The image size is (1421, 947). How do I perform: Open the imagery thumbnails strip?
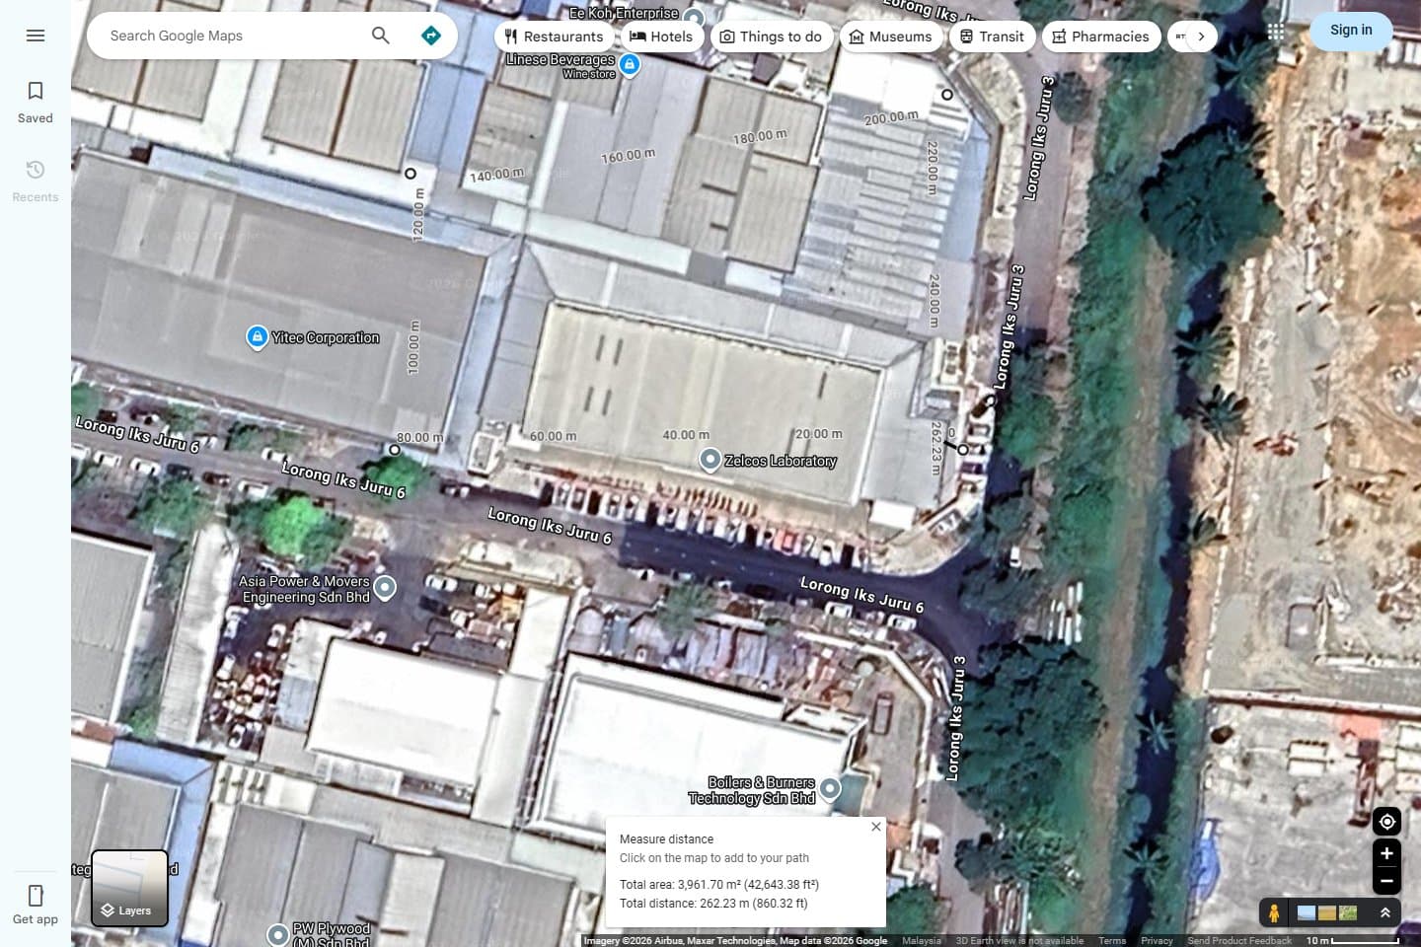(x=1327, y=912)
